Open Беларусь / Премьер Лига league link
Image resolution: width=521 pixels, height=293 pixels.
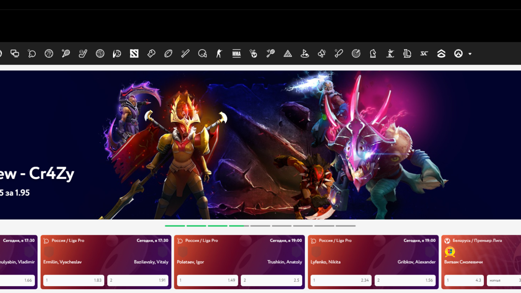tap(477, 241)
